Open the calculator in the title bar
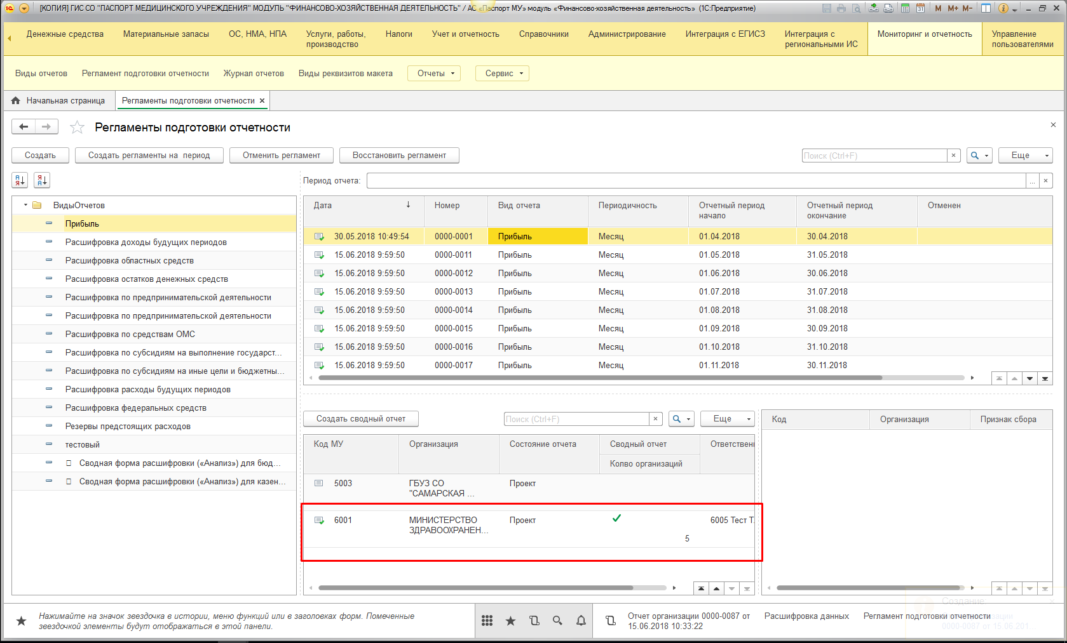This screenshot has height=643, width=1067. tap(904, 8)
